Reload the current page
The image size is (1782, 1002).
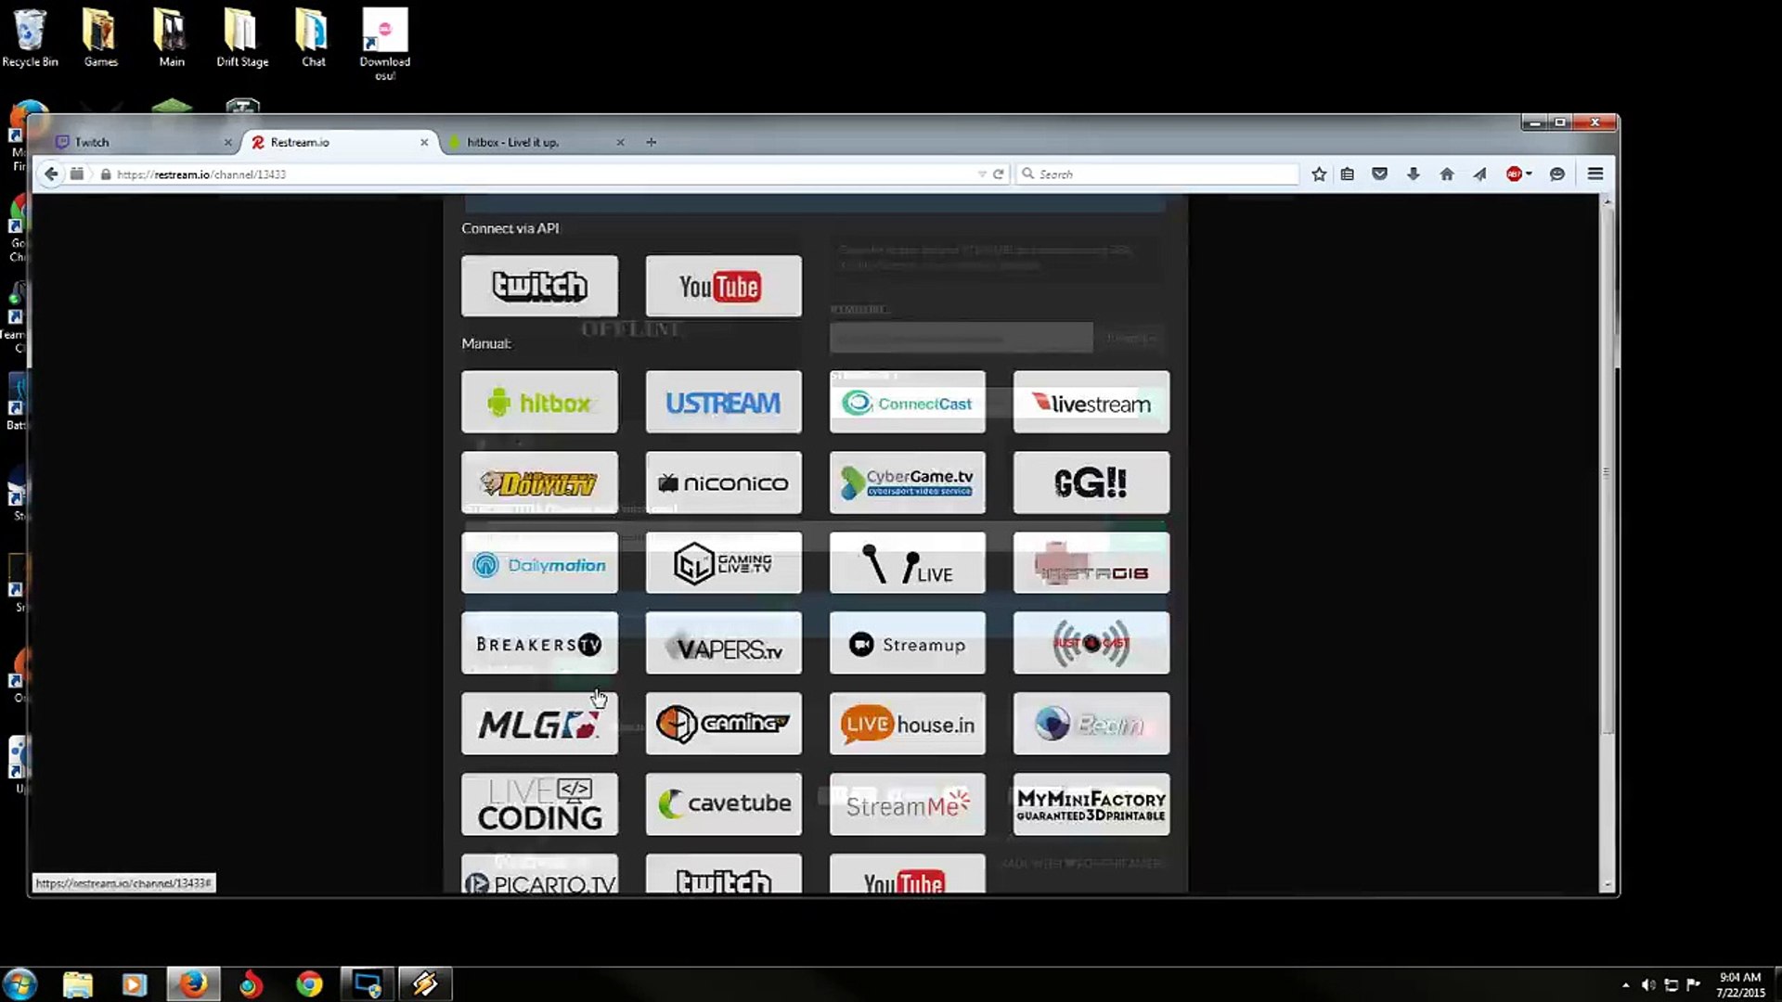tap(999, 173)
